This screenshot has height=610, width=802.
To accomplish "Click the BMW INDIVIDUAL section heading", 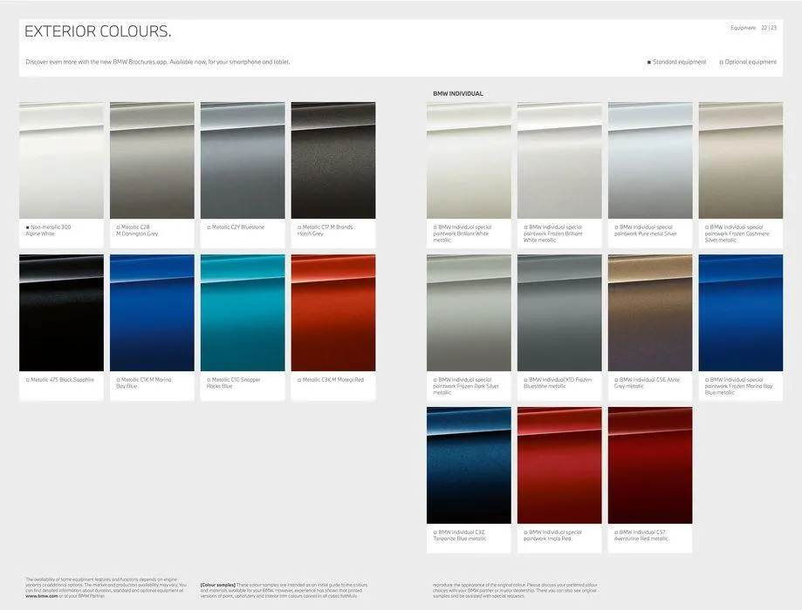I will tap(457, 93).
